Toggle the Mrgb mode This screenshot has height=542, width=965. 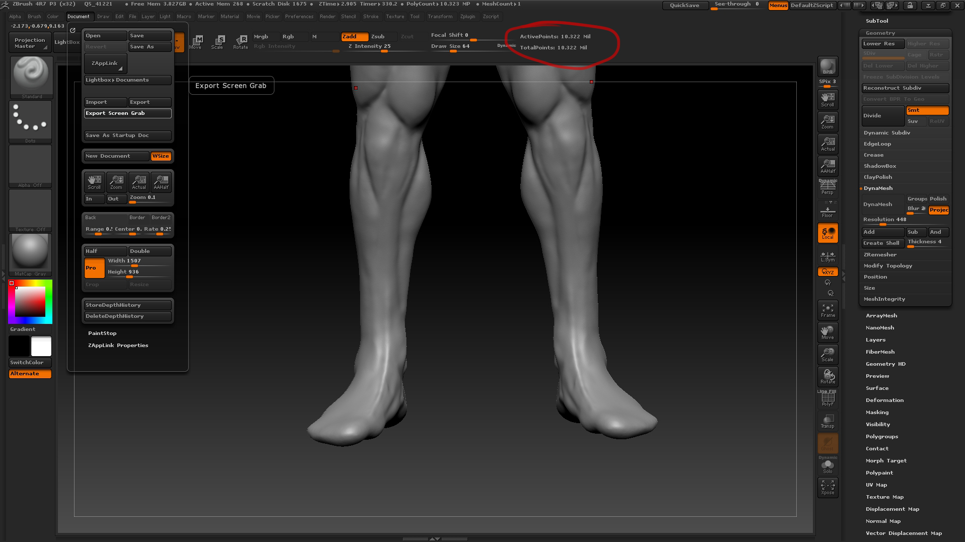(266, 36)
